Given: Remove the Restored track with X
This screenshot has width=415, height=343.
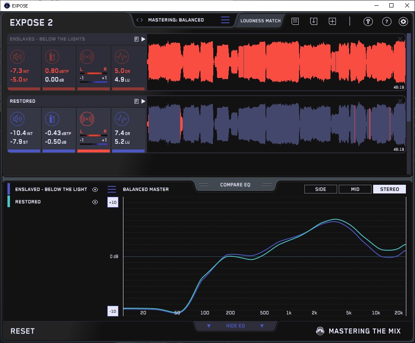Looking at the screenshot, I should (x=400, y=101).
